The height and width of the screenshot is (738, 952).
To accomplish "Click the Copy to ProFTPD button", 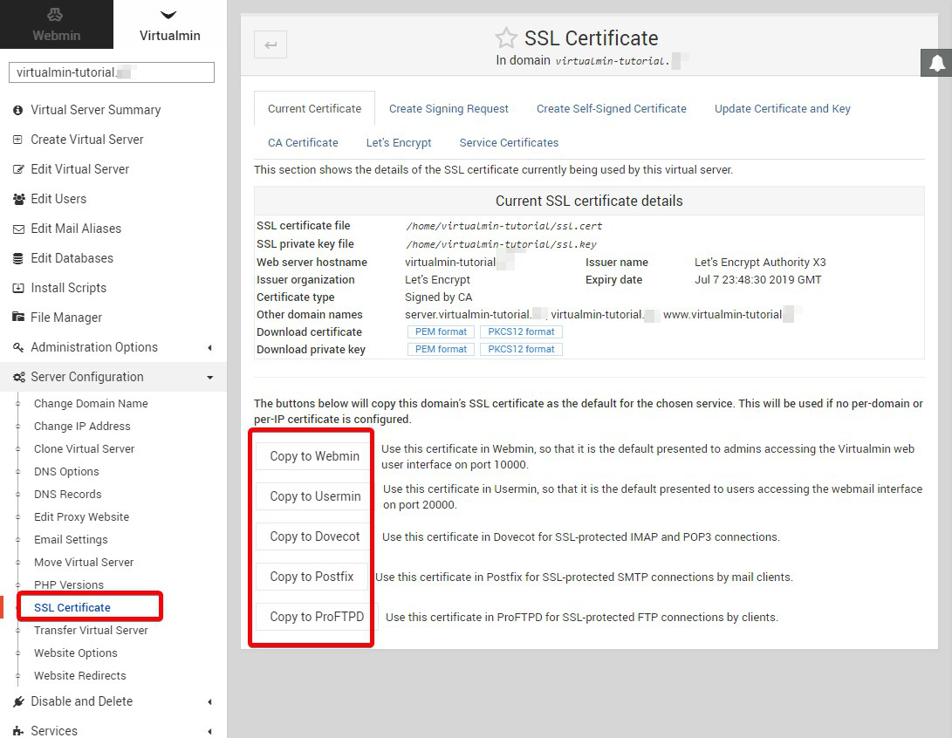I will tap(317, 617).
